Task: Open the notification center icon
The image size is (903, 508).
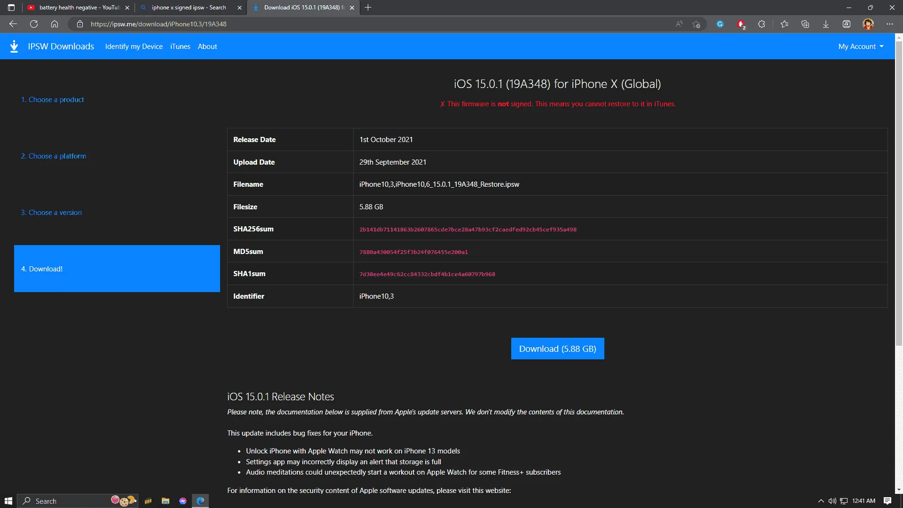Action: click(x=887, y=501)
